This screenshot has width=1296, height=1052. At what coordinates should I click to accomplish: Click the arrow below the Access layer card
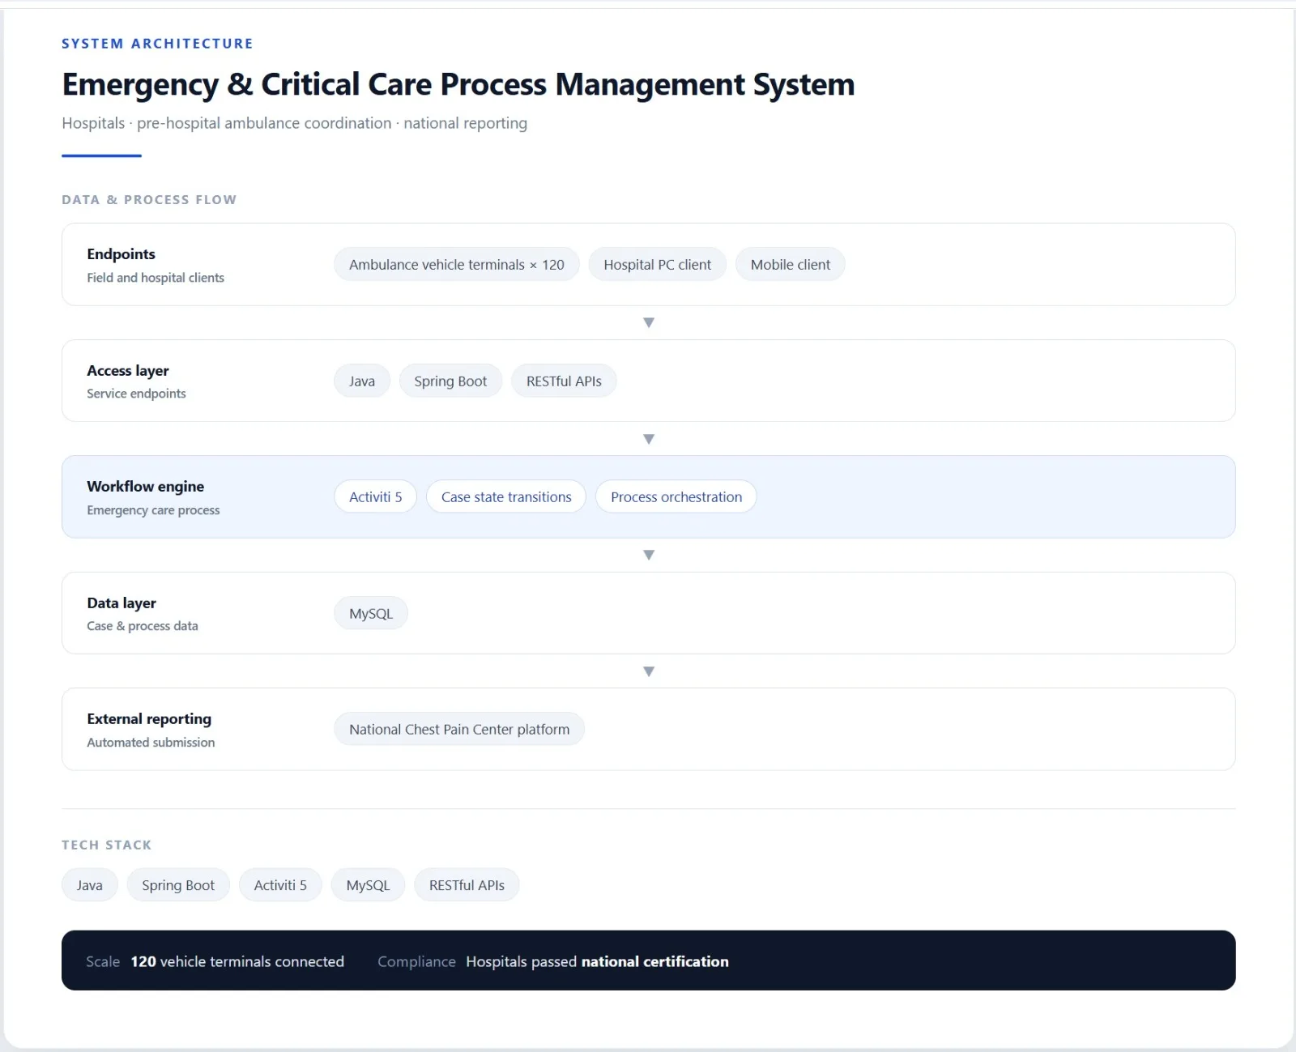tap(649, 439)
